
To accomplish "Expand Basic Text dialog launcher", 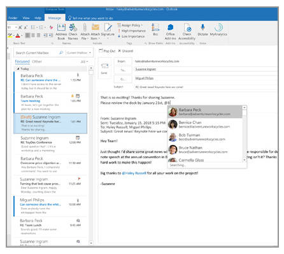I will click(x=52, y=43).
